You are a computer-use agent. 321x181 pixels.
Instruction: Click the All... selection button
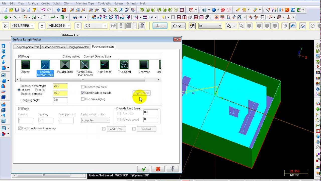tap(160, 26)
